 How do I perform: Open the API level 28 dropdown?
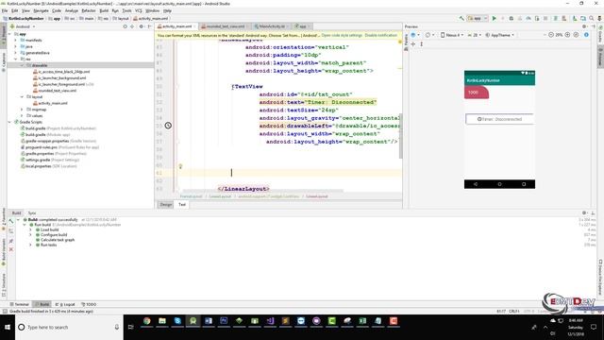tap(474, 35)
